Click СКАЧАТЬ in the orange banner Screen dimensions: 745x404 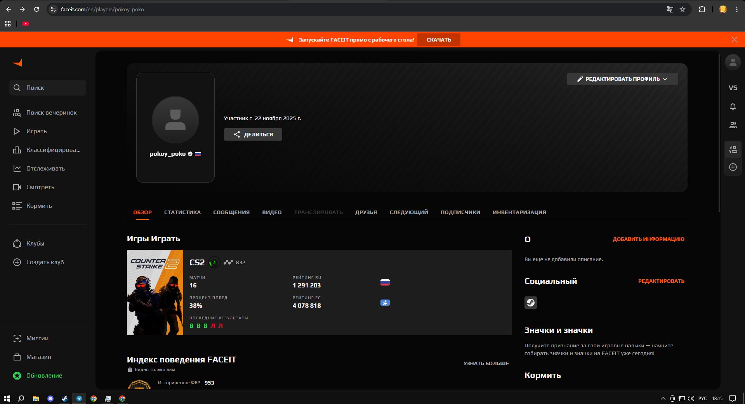439,39
